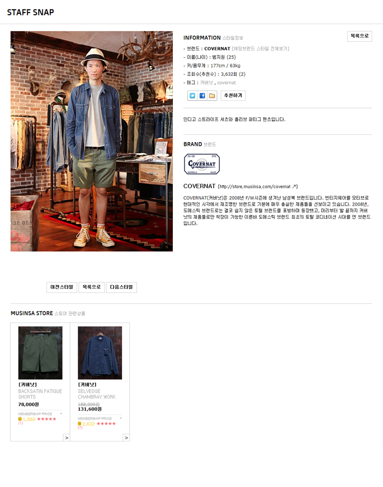This screenshot has width=383, height=487.
Task: Click the yellow folder scrap icon
Action: [x=212, y=95]
